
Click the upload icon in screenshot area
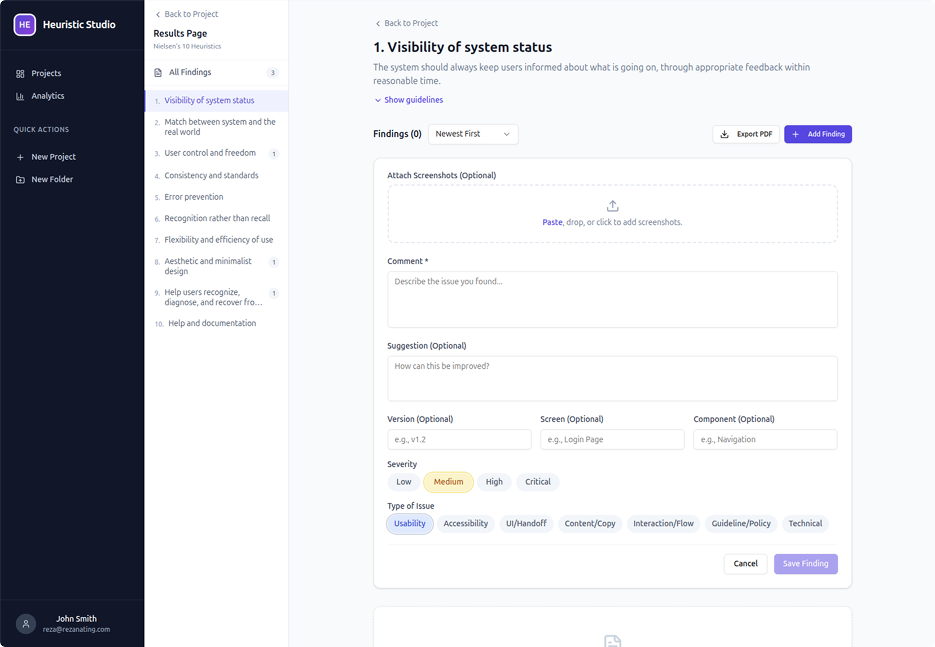click(x=612, y=205)
